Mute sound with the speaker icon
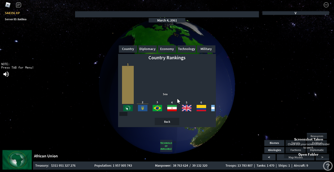 (x=6, y=74)
